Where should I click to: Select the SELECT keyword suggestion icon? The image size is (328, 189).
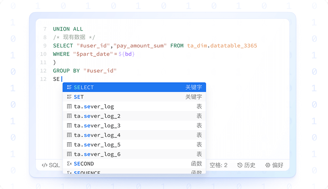[69, 87]
